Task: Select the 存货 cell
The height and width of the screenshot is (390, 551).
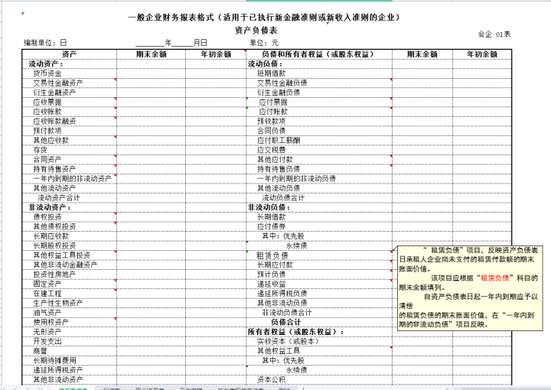Action: coord(69,150)
